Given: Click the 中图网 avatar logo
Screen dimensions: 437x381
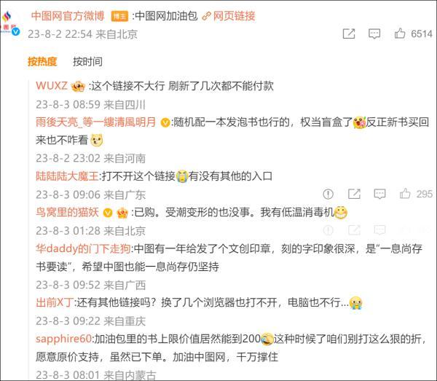Looking at the screenshot, I should tap(9, 24).
